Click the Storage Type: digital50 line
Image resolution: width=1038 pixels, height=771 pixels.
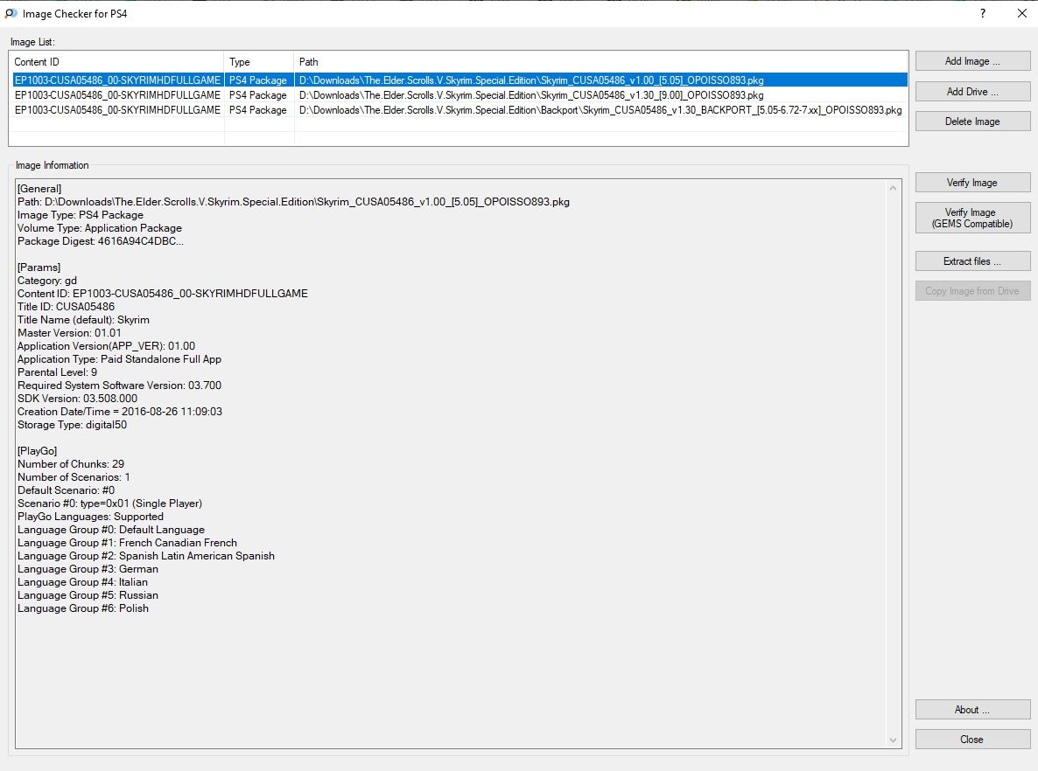click(72, 425)
